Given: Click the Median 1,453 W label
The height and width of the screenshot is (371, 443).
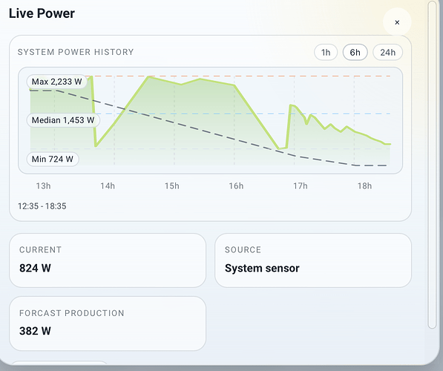Looking at the screenshot, I should (x=63, y=120).
